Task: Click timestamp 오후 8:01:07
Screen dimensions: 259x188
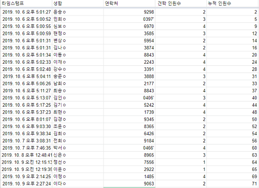Action: 26,119
